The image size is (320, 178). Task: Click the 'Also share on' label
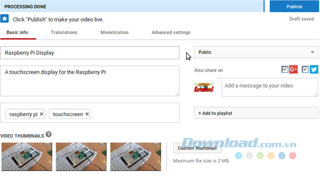[209, 70]
